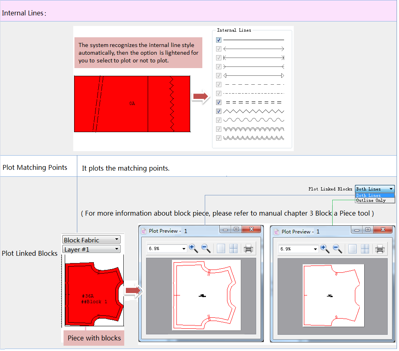Click the printer icon in right Plot Preview
This screenshot has width=399, height=351.
pos(380,249)
